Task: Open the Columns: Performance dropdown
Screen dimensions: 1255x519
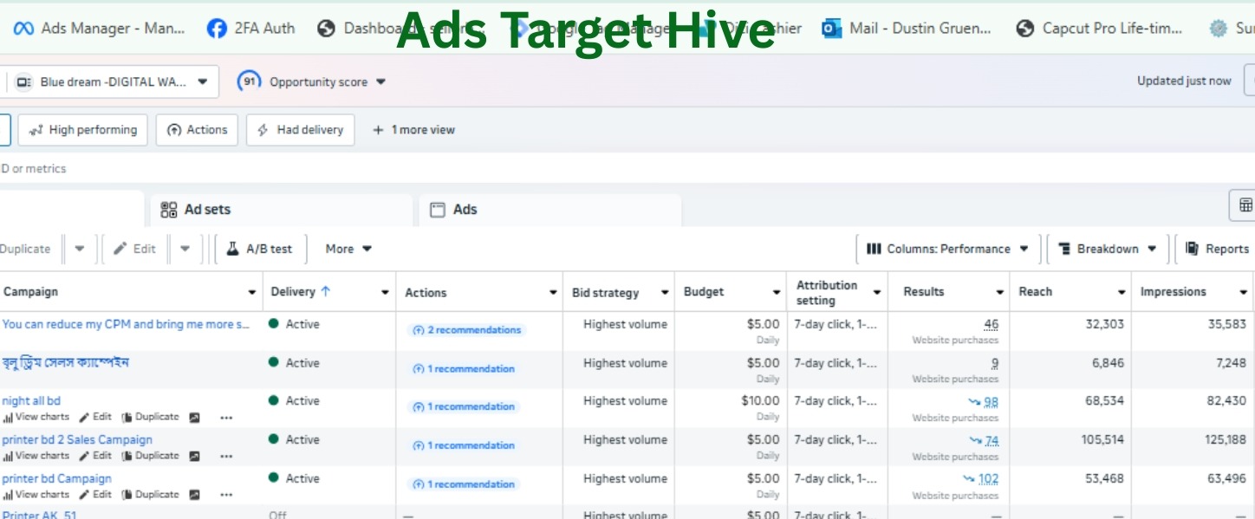Action: pos(947,249)
